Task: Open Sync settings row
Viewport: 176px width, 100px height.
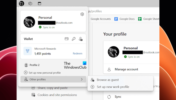Action: [x=118, y=96]
